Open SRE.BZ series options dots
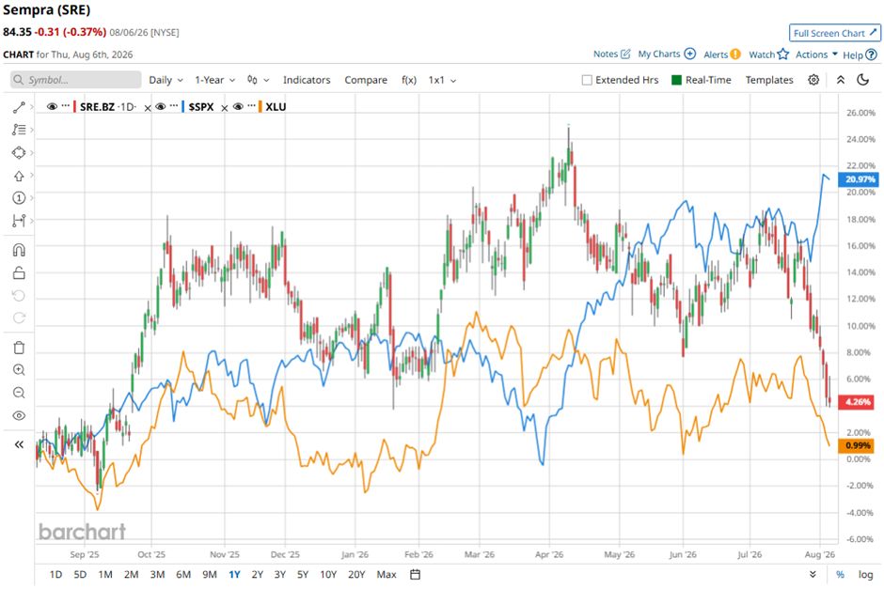 pyautogui.click(x=66, y=105)
